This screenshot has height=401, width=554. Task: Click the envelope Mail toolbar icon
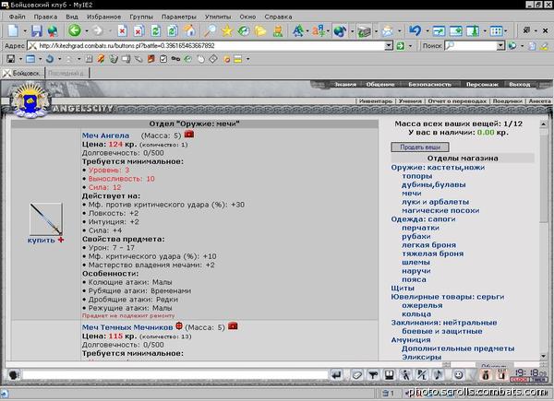[x=387, y=31]
